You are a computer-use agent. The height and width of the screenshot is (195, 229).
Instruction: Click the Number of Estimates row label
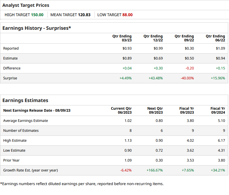click(21, 131)
